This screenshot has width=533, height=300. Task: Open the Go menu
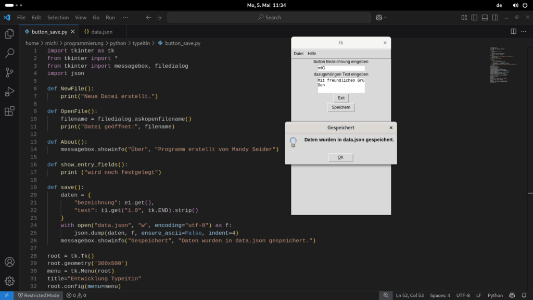96,17
